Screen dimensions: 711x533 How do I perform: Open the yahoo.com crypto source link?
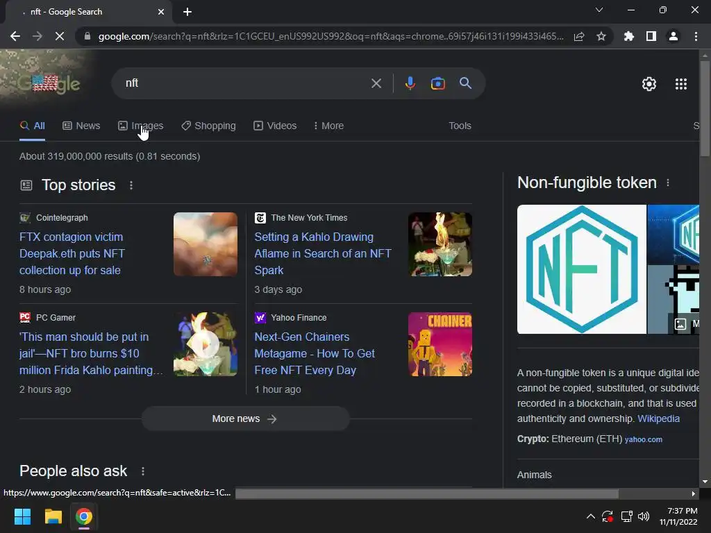(x=644, y=439)
